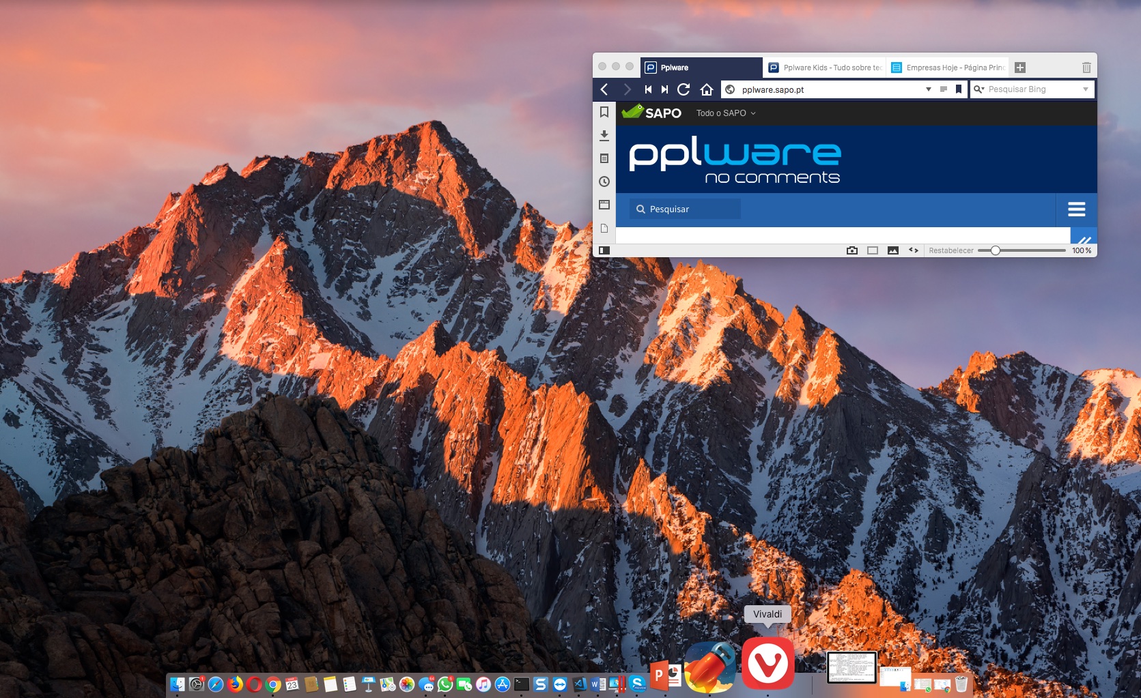This screenshot has height=698, width=1141.
Task: Click the 100 % zoom value
Action: 1082,250
